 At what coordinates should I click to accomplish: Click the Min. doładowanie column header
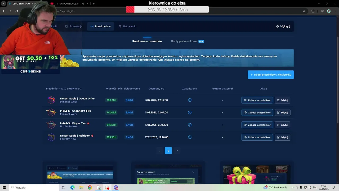(x=129, y=89)
